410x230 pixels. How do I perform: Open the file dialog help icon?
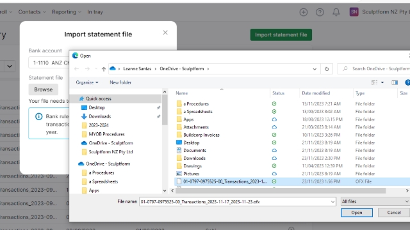click(x=407, y=82)
